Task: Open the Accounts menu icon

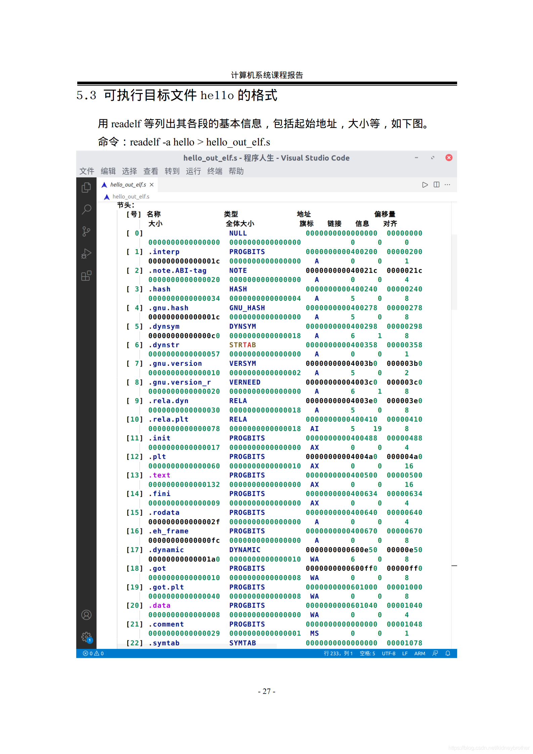Action: click(86, 615)
